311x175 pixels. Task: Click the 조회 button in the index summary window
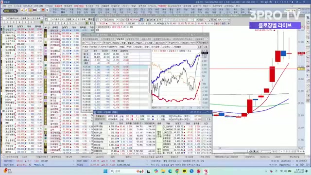coord(208,119)
